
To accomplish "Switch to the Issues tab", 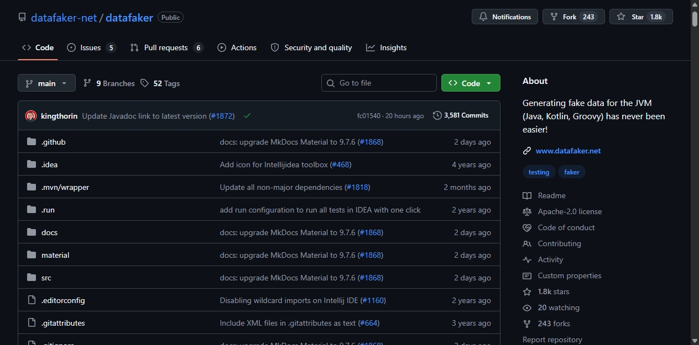I will click(91, 47).
